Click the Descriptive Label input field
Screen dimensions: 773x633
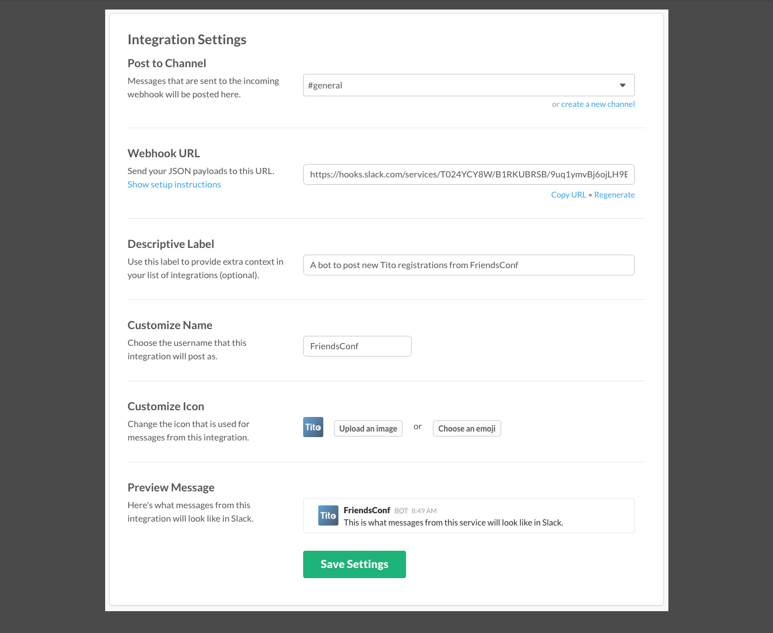469,265
